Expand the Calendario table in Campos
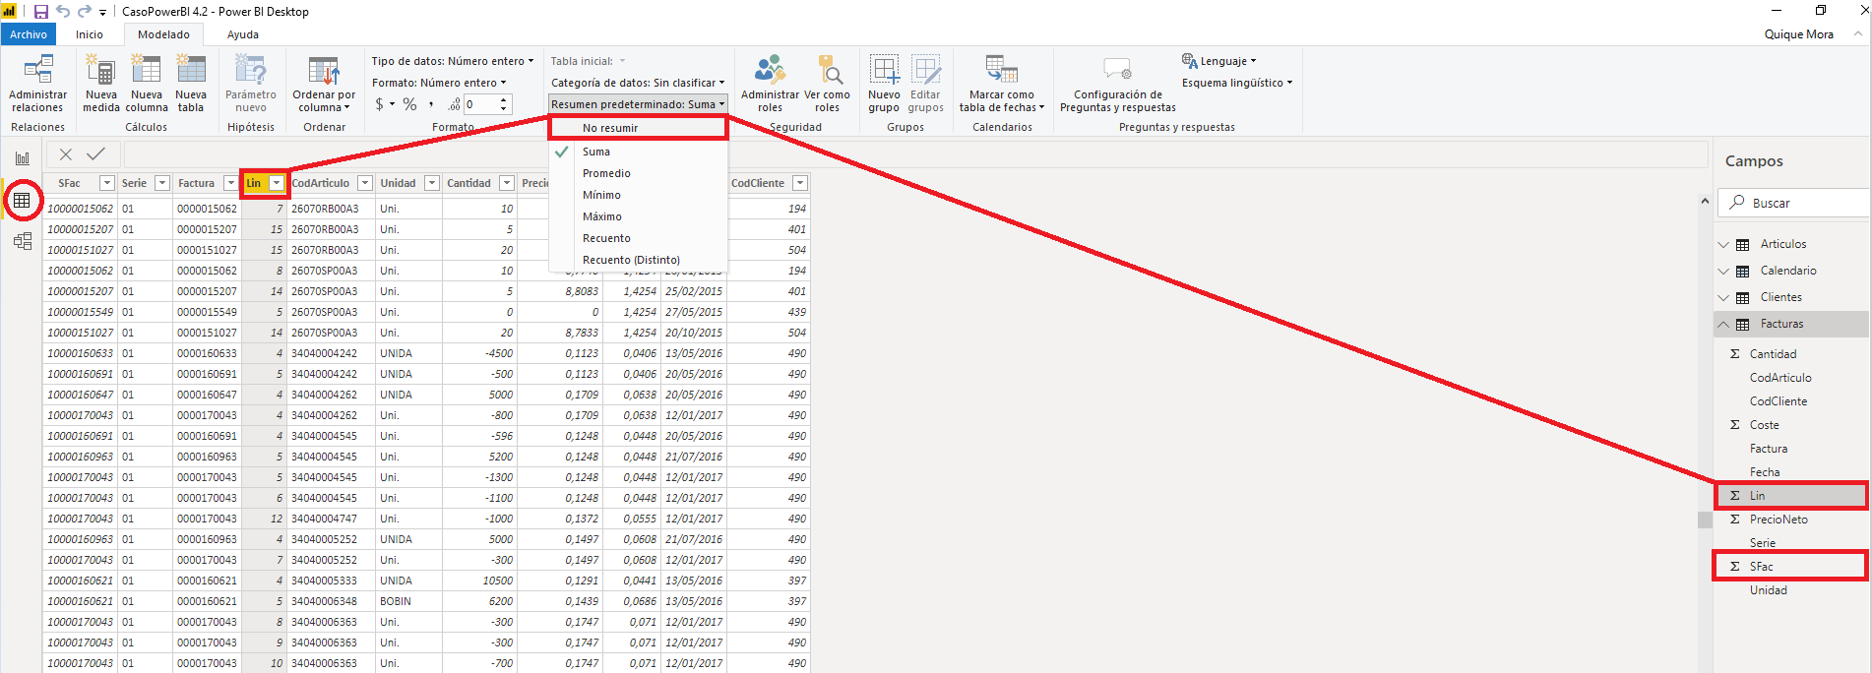 pos(1723,271)
